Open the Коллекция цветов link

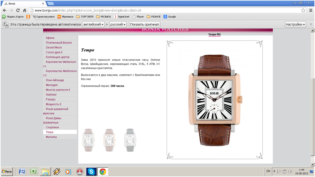point(58,57)
